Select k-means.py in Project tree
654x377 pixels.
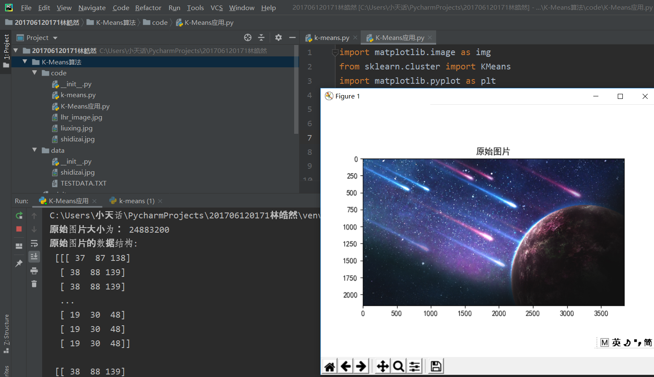point(78,95)
